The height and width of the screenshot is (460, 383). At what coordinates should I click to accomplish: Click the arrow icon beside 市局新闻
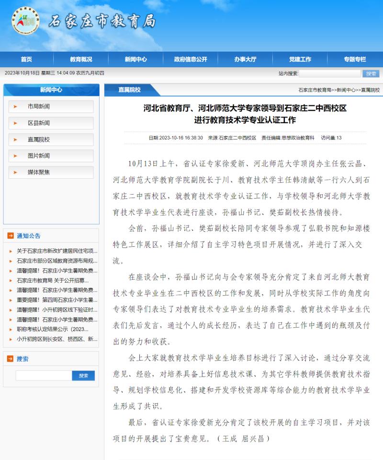tap(15, 106)
